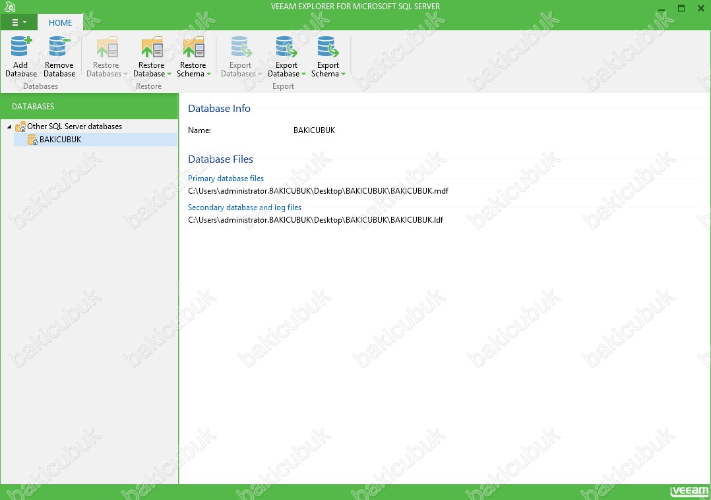
Task: Click the Restore Database icon
Action: (152, 47)
